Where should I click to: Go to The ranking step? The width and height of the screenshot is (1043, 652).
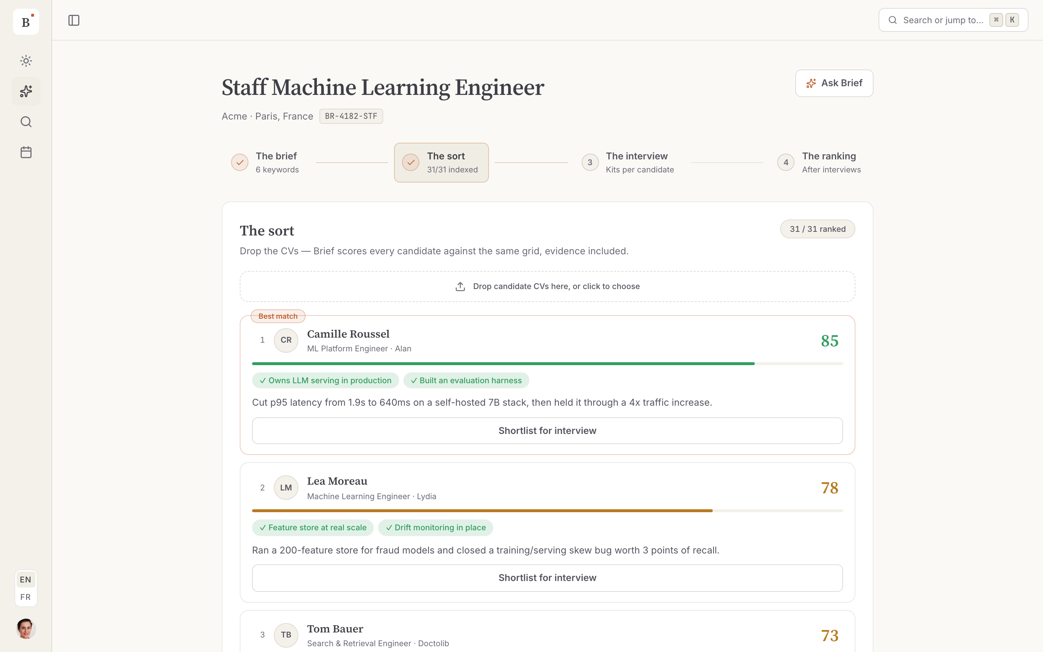click(819, 163)
